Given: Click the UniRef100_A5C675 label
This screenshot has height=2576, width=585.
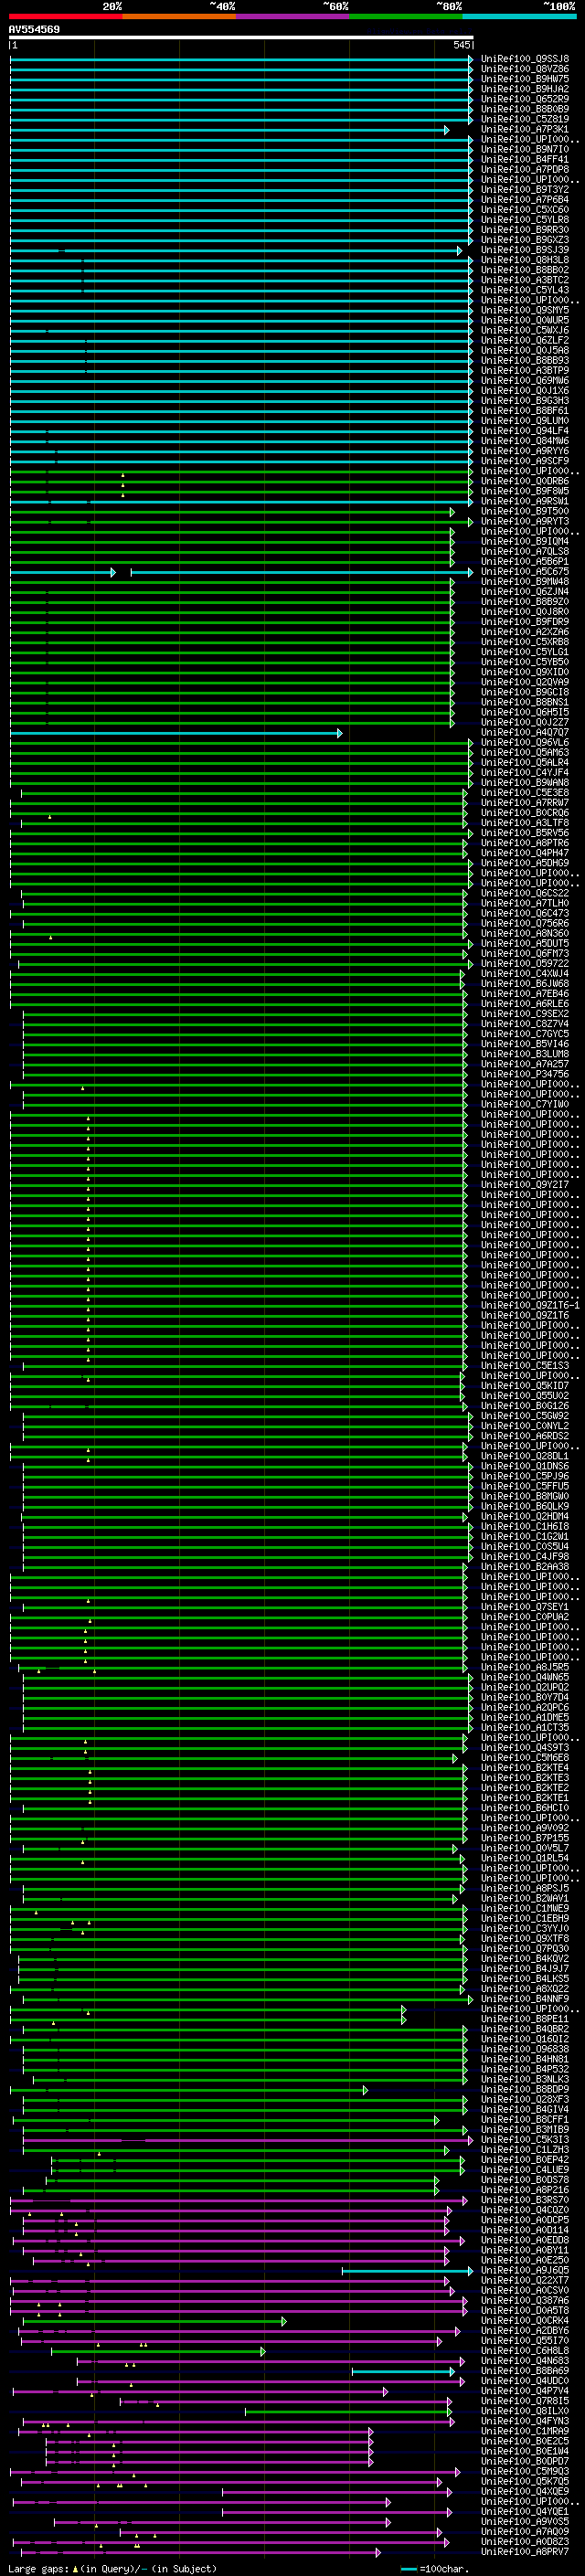Looking at the screenshot, I should [525, 572].
